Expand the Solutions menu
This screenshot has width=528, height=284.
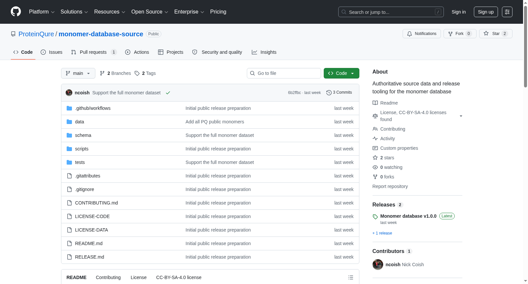coord(74,12)
